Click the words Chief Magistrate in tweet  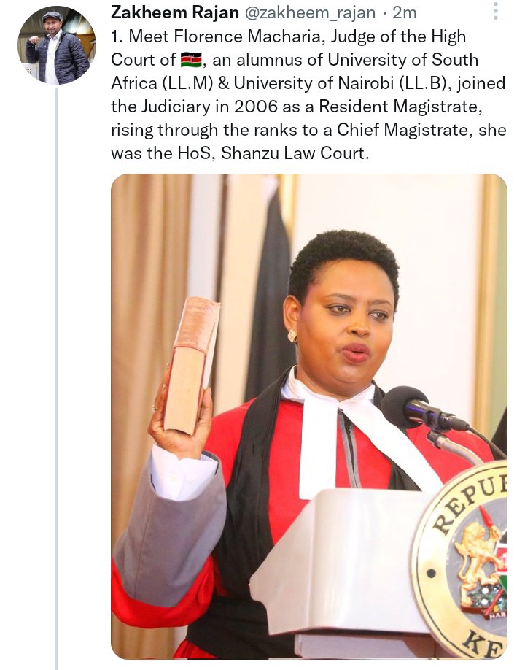click(x=402, y=130)
